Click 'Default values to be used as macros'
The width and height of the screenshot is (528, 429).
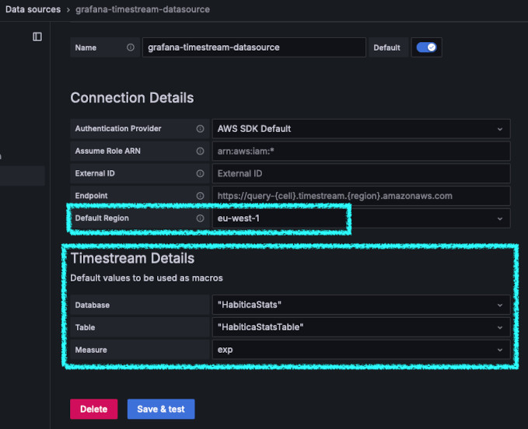pyautogui.click(x=146, y=278)
